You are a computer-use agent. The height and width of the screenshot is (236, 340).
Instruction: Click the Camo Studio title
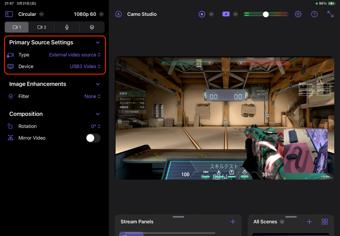[142, 14]
